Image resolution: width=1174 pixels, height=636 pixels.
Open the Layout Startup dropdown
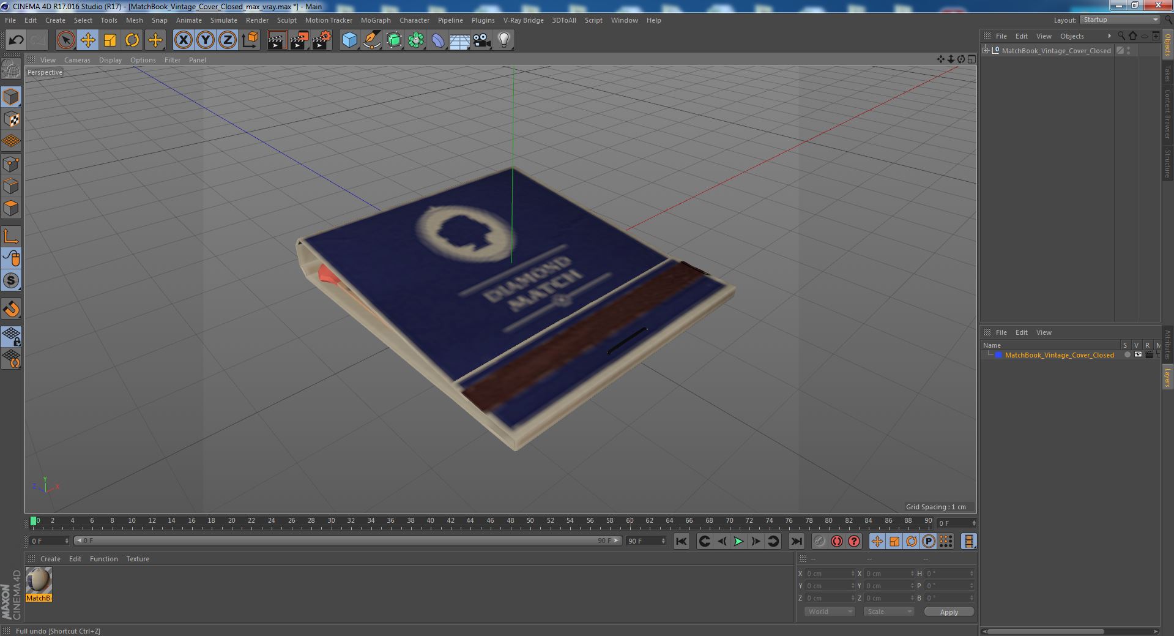tap(1120, 20)
